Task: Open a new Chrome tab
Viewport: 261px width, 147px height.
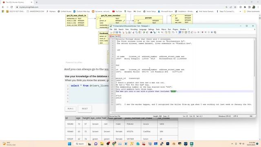Action: [37, 2]
